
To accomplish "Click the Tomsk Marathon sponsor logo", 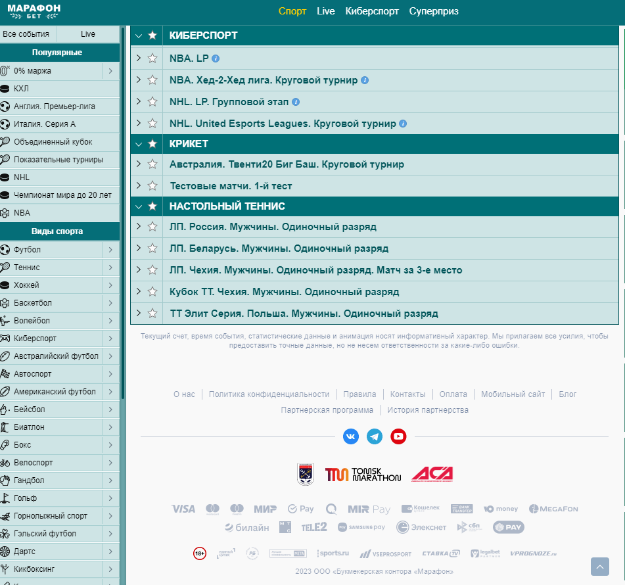I will pyautogui.click(x=363, y=474).
